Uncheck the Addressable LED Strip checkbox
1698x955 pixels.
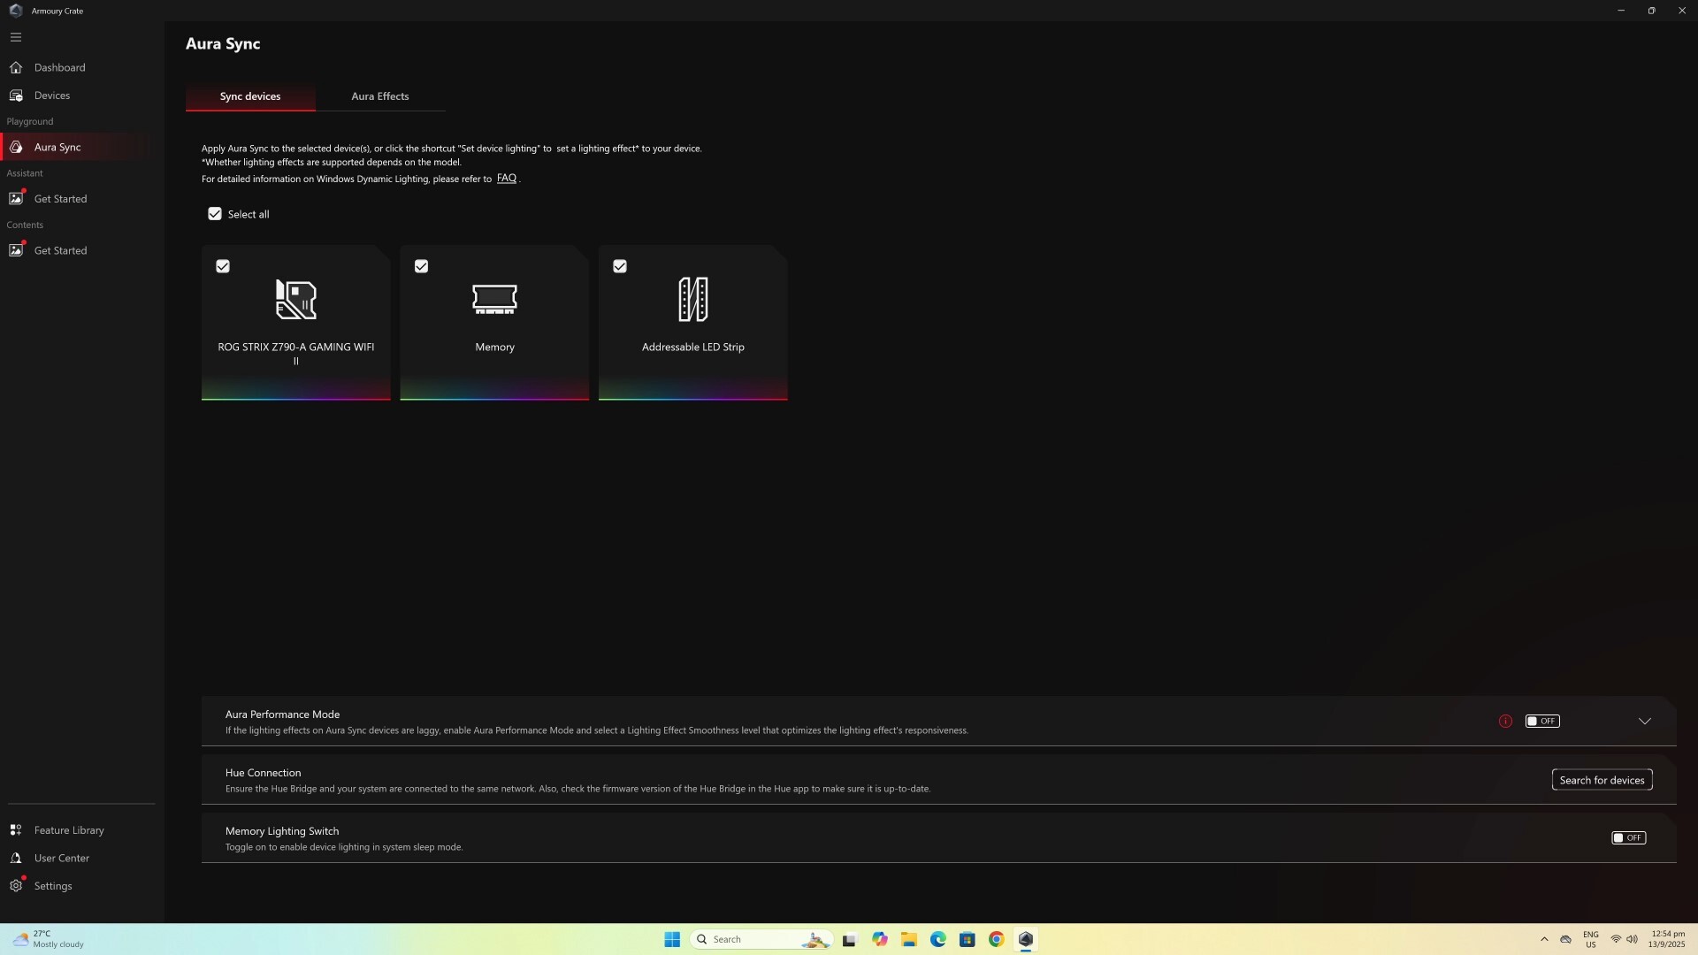[x=620, y=266]
